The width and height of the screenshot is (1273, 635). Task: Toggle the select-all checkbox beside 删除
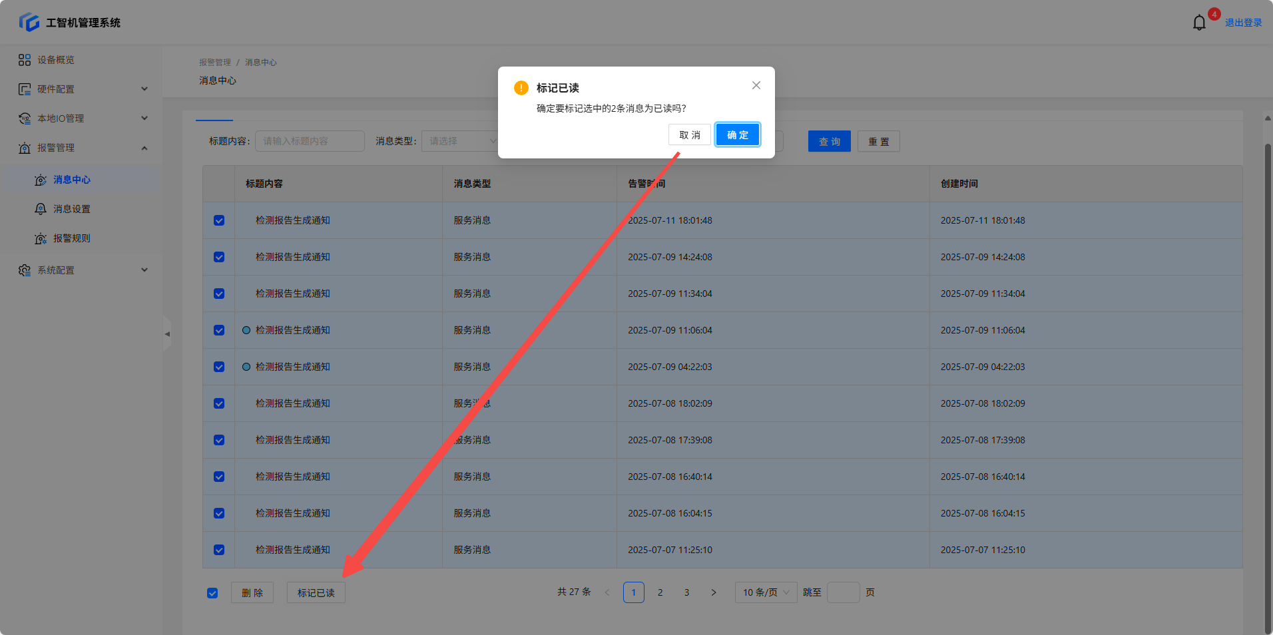[212, 593]
